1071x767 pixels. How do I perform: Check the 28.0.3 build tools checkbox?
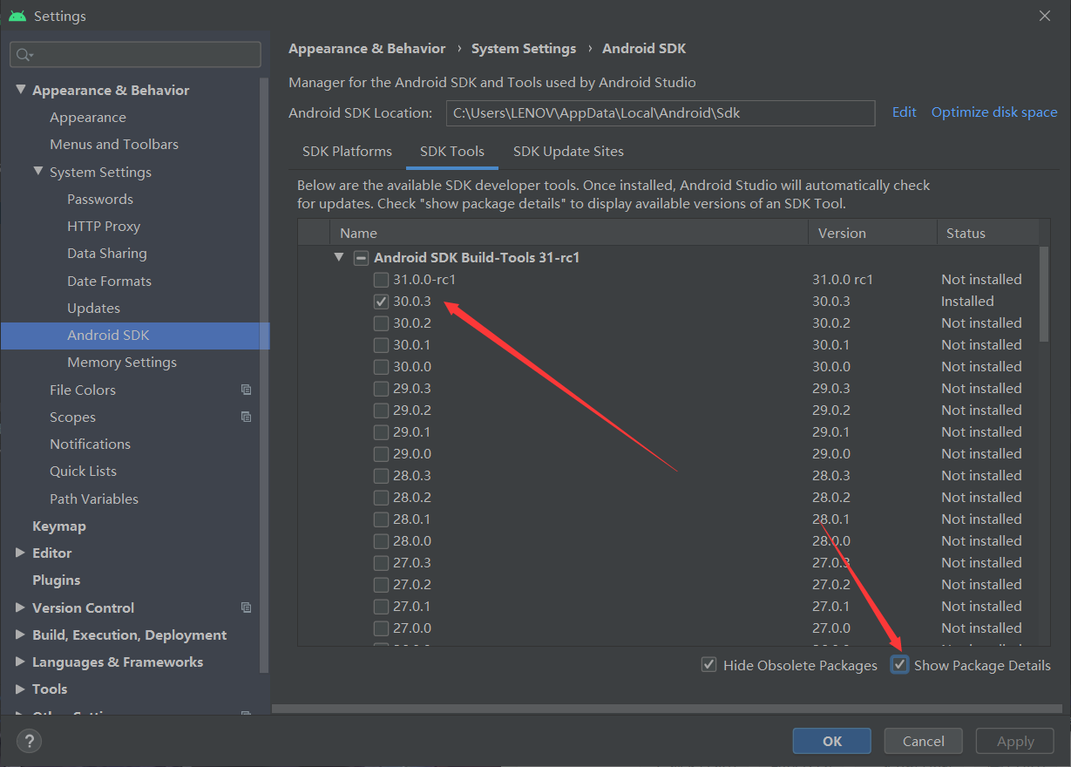tap(381, 476)
